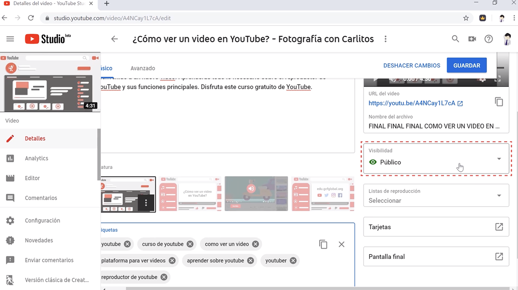Go back using the arrow beside video title
Image resolution: width=518 pixels, height=290 pixels.
click(114, 39)
